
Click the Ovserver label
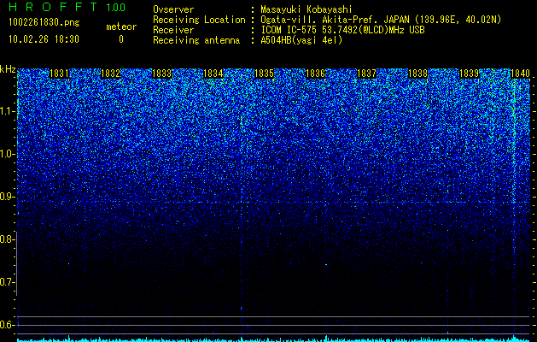(x=173, y=9)
